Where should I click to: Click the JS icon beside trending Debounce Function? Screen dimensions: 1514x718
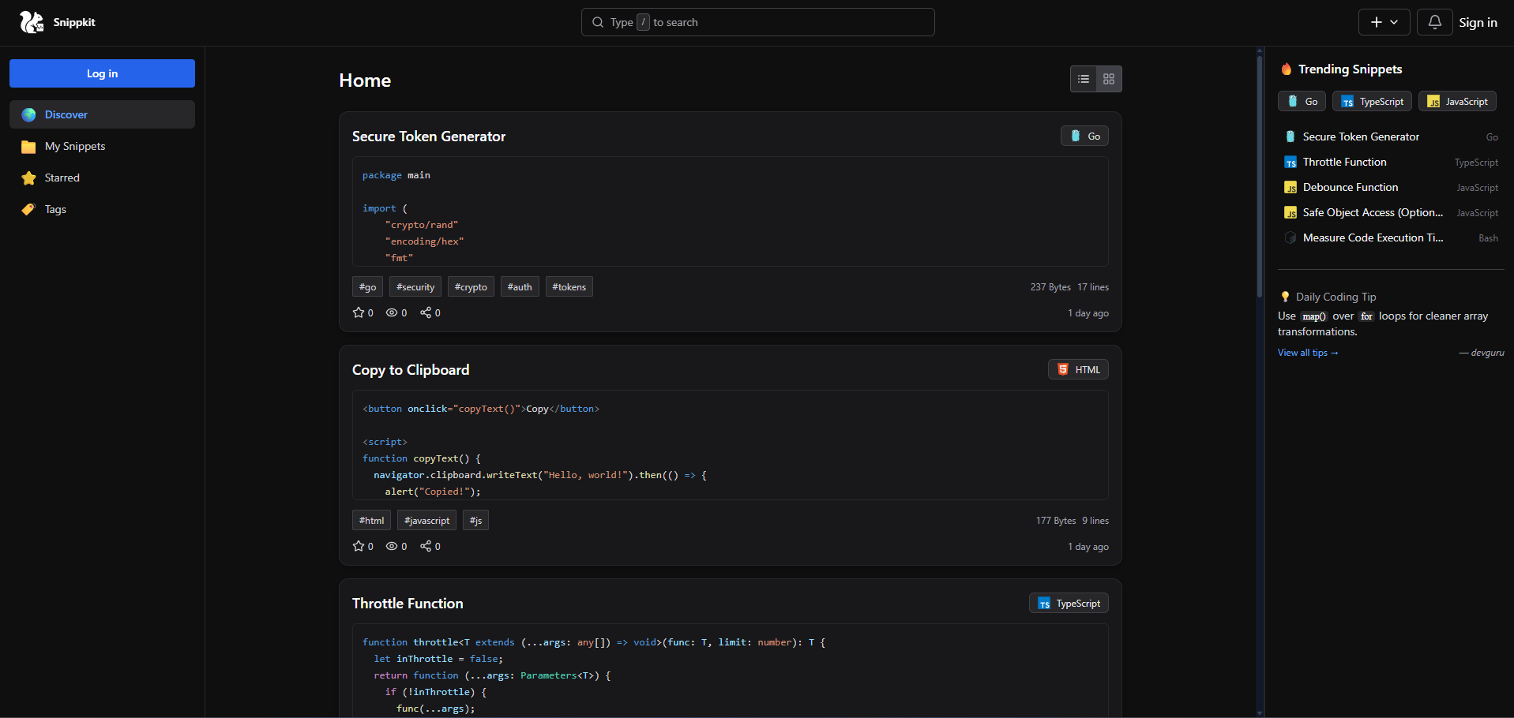click(1290, 188)
